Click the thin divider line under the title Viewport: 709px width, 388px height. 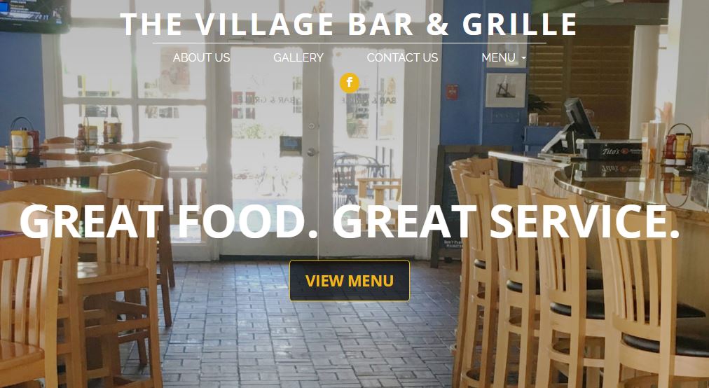click(x=350, y=43)
